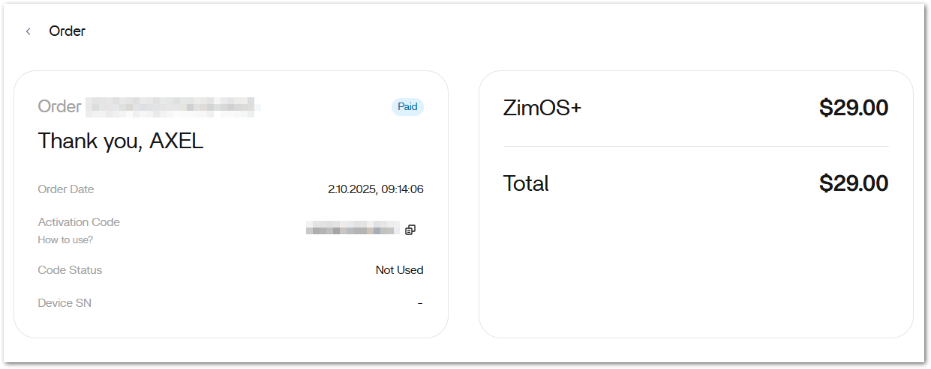Viewport: 931px width, 369px height.
Task: Click the Device SN label
Action: click(x=65, y=303)
